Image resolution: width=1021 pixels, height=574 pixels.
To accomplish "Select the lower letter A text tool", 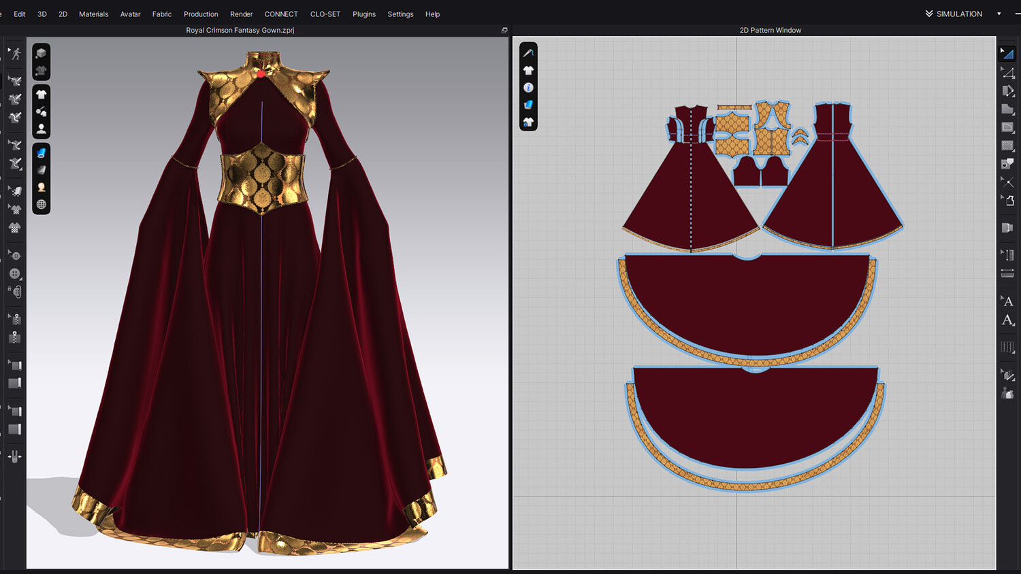I will [x=1007, y=320].
